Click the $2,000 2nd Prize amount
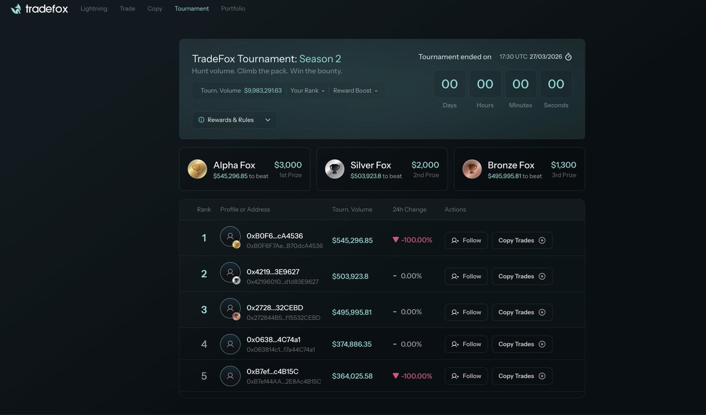Image resolution: width=706 pixels, height=415 pixels. tap(425, 165)
